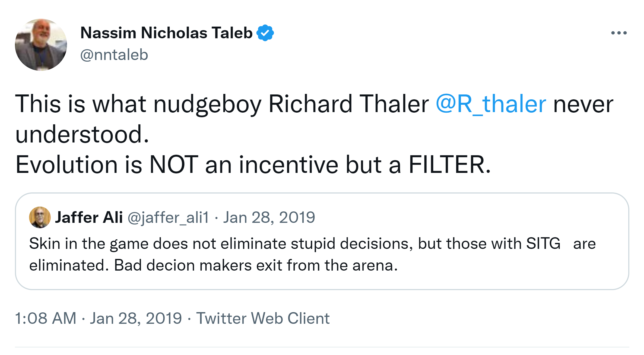Open Nassim Nicholas Taleb's profile picture

point(41,45)
